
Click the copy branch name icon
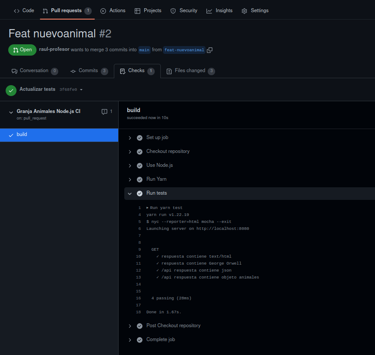tap(210, 50)
